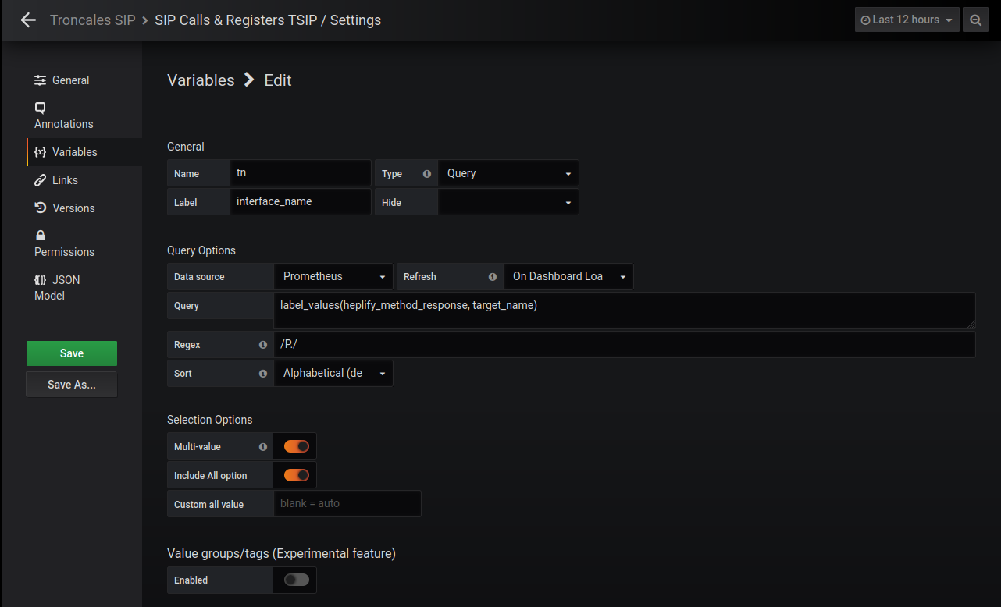
Task: Click the Selection Options heading text
Action: (x=210, y=420)
